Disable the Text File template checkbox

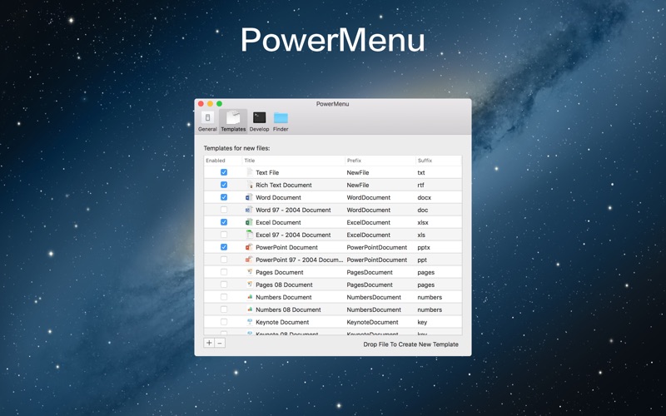click(224, 172)
